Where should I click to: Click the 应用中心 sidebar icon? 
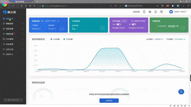(4, 54)
